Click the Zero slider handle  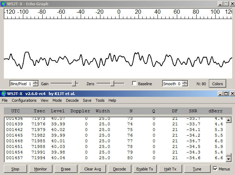click(112, 83)
